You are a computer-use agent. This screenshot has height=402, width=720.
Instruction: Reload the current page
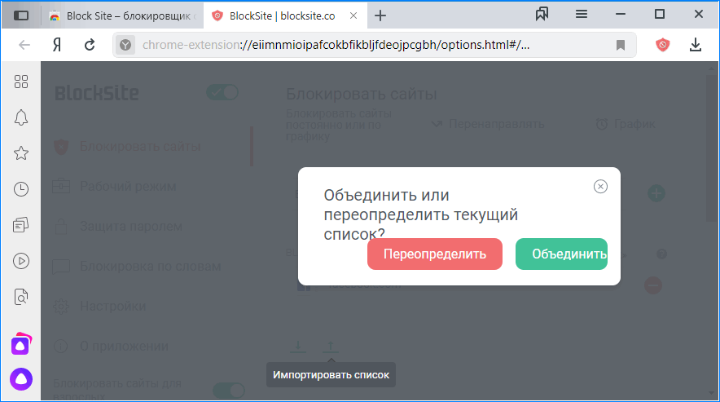(x=90, y=45)
